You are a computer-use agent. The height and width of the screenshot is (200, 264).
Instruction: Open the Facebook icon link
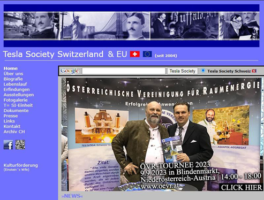coord(8,144)
